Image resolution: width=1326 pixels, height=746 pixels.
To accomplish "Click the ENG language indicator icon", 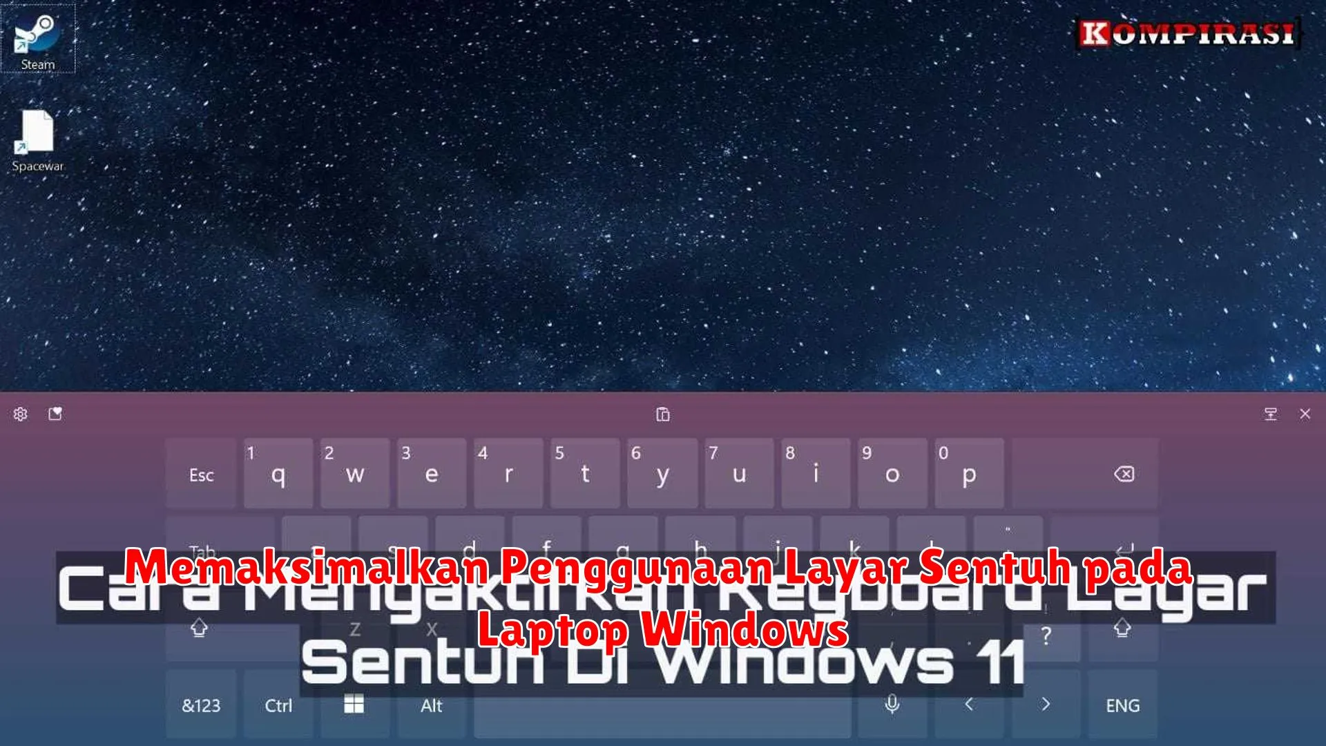I will (x=1122, y=705).
